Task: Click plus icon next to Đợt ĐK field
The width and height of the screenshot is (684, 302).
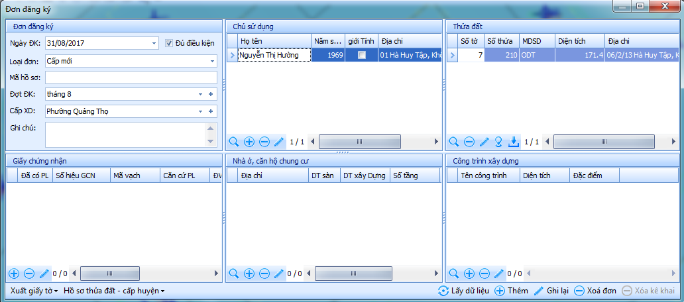Action: [211, 95]
